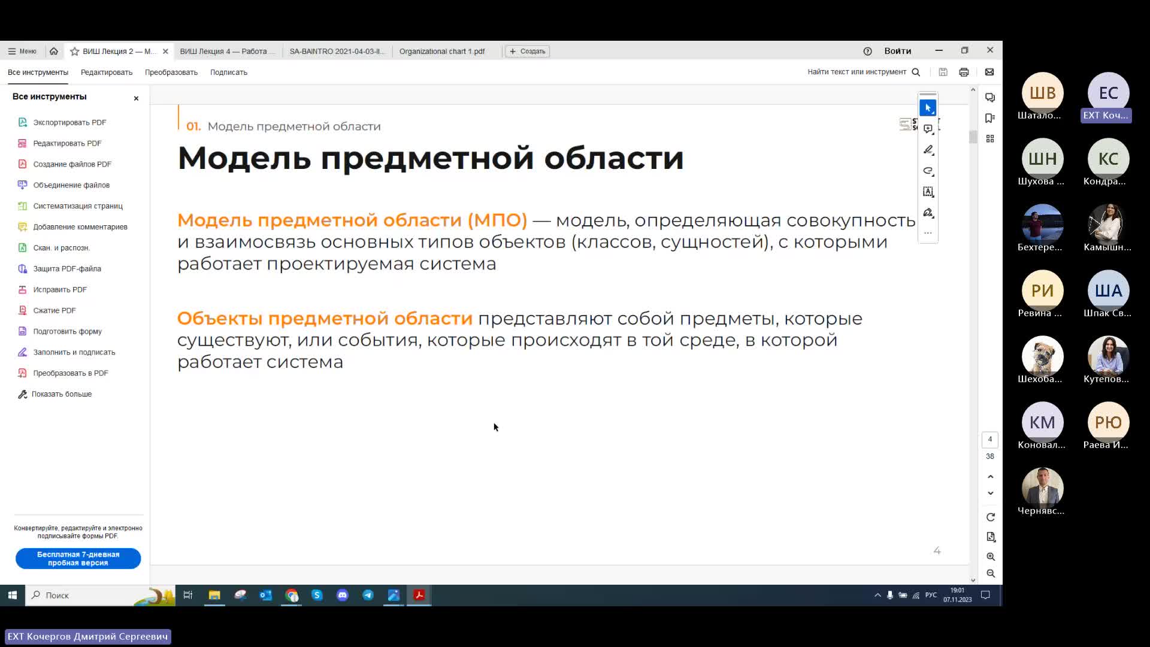Click the page number 4 field
The image size is (1150, 647).
[x=990, y=440]
